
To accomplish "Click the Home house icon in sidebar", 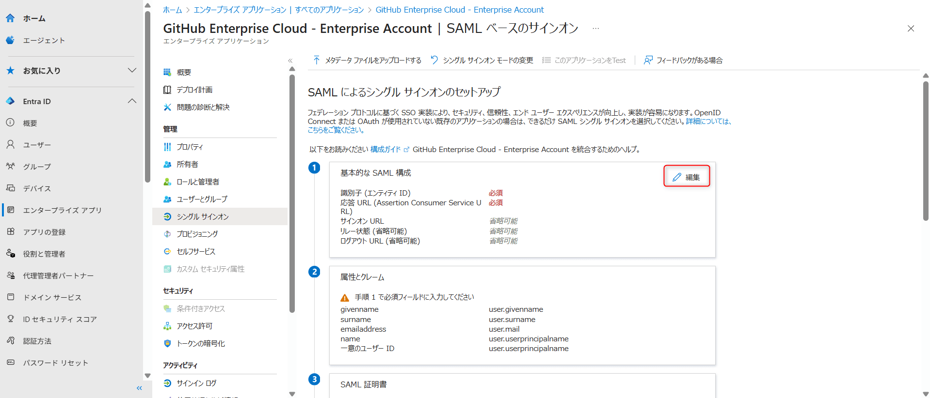I will point(10,18).
